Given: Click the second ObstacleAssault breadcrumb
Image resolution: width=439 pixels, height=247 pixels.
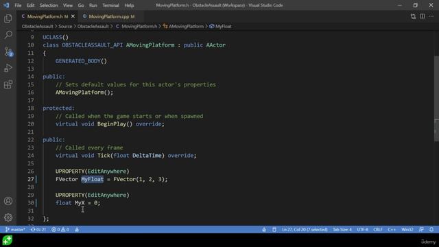Looking at the screenshot, I should [x=93, y=26].
